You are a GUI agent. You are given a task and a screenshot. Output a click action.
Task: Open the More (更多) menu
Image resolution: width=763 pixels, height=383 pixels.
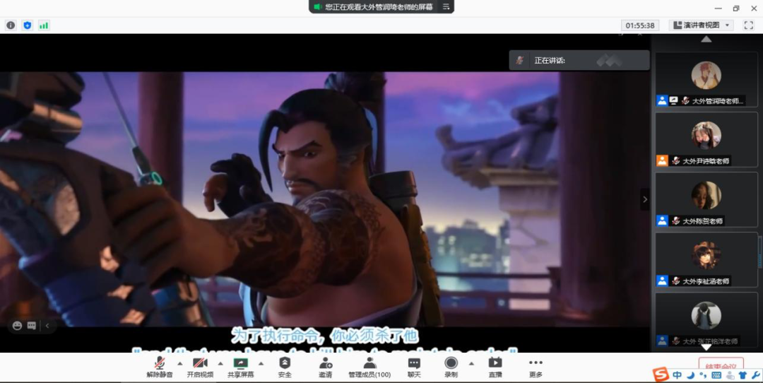pos(536,367)
